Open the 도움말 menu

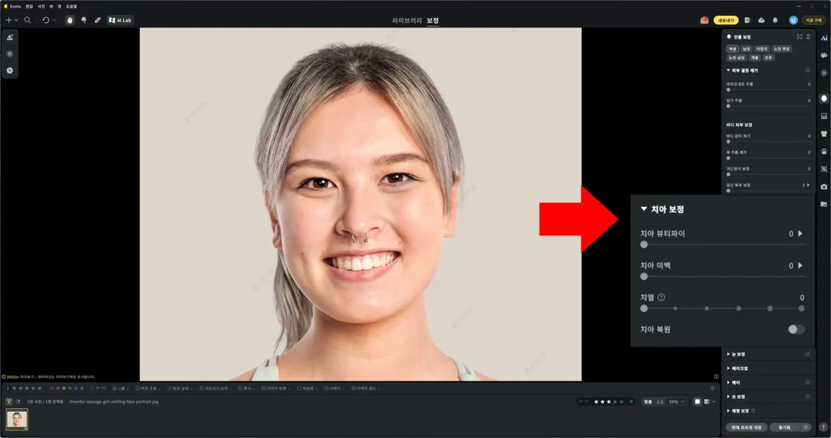[x=71, y=6]
